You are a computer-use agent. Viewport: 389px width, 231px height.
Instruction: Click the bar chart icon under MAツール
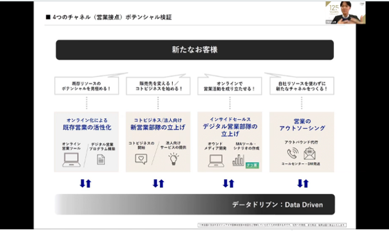tap(239, 160)
